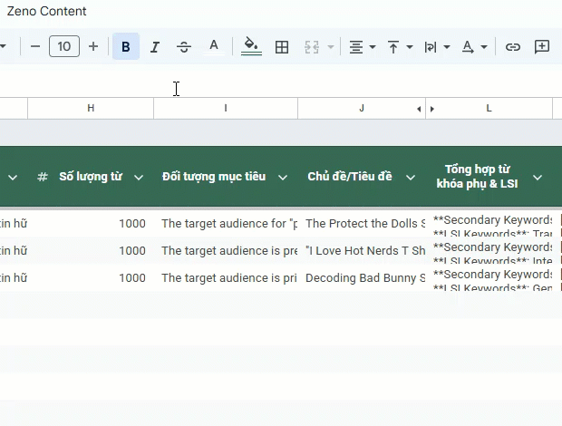Image resolution: width=562 pixels, height=426 pixels.
Task: Toggle bold formatting
Action: pyautogui.click(x=126, y=46)
